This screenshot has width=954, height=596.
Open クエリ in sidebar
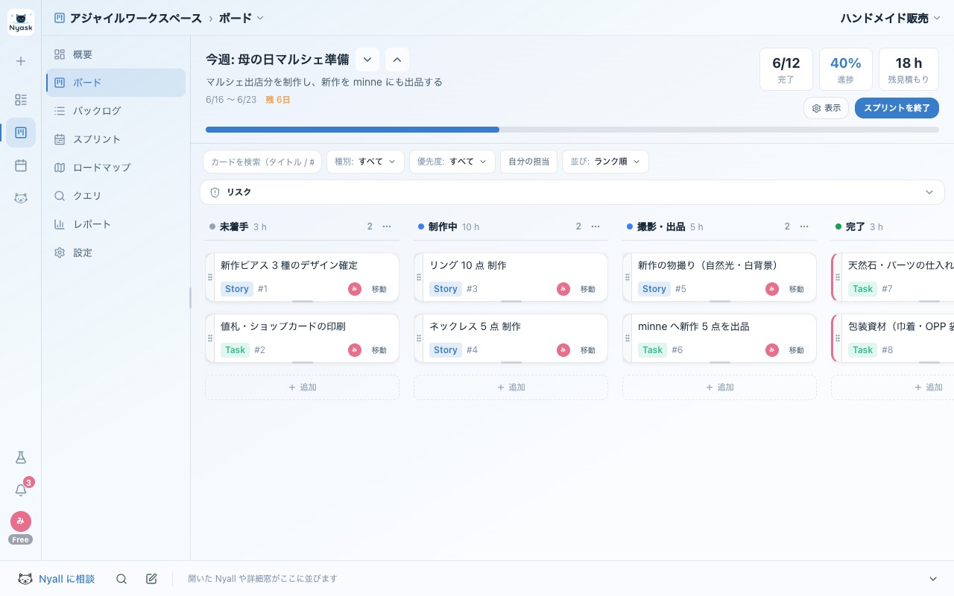pos(116,196)
